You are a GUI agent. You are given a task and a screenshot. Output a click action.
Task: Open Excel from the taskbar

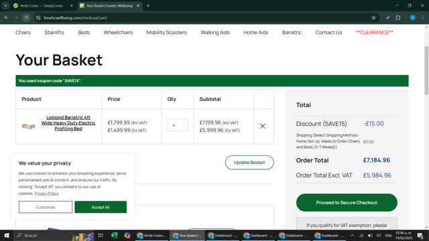pos(115,235)
